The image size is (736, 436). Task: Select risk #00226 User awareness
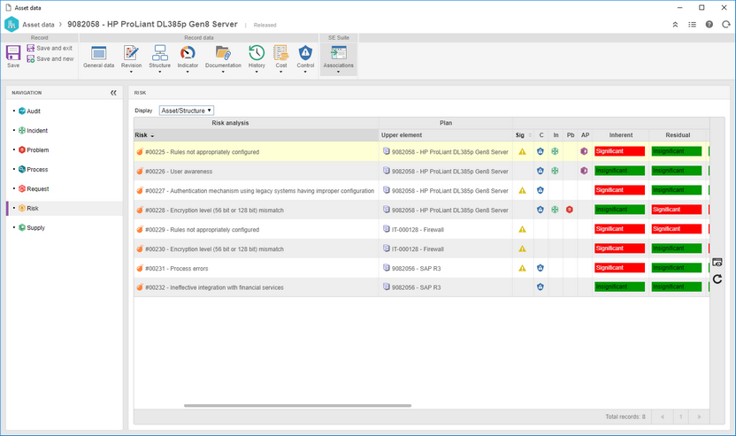coord(179,172)
